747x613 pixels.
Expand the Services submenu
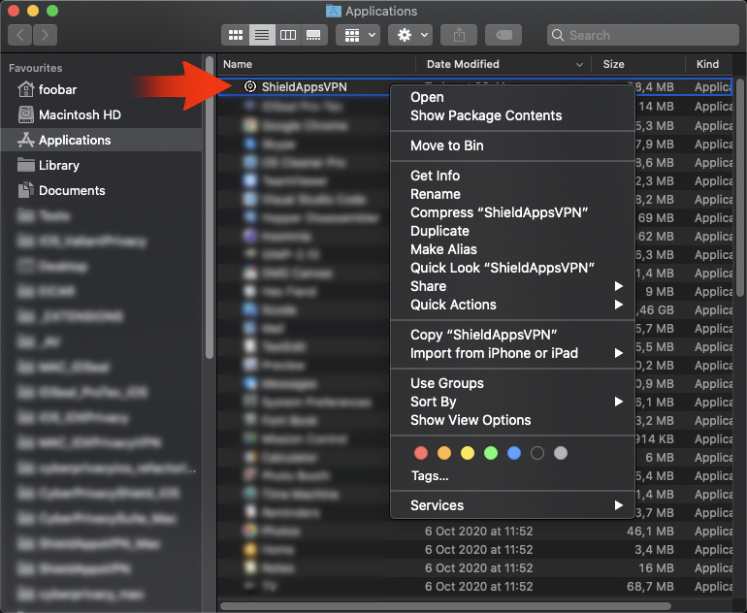click(x=512, y=505)
